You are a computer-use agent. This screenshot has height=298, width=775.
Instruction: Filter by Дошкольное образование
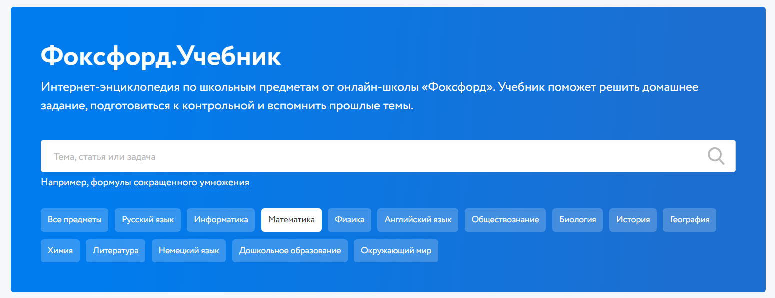click(290, 251)
